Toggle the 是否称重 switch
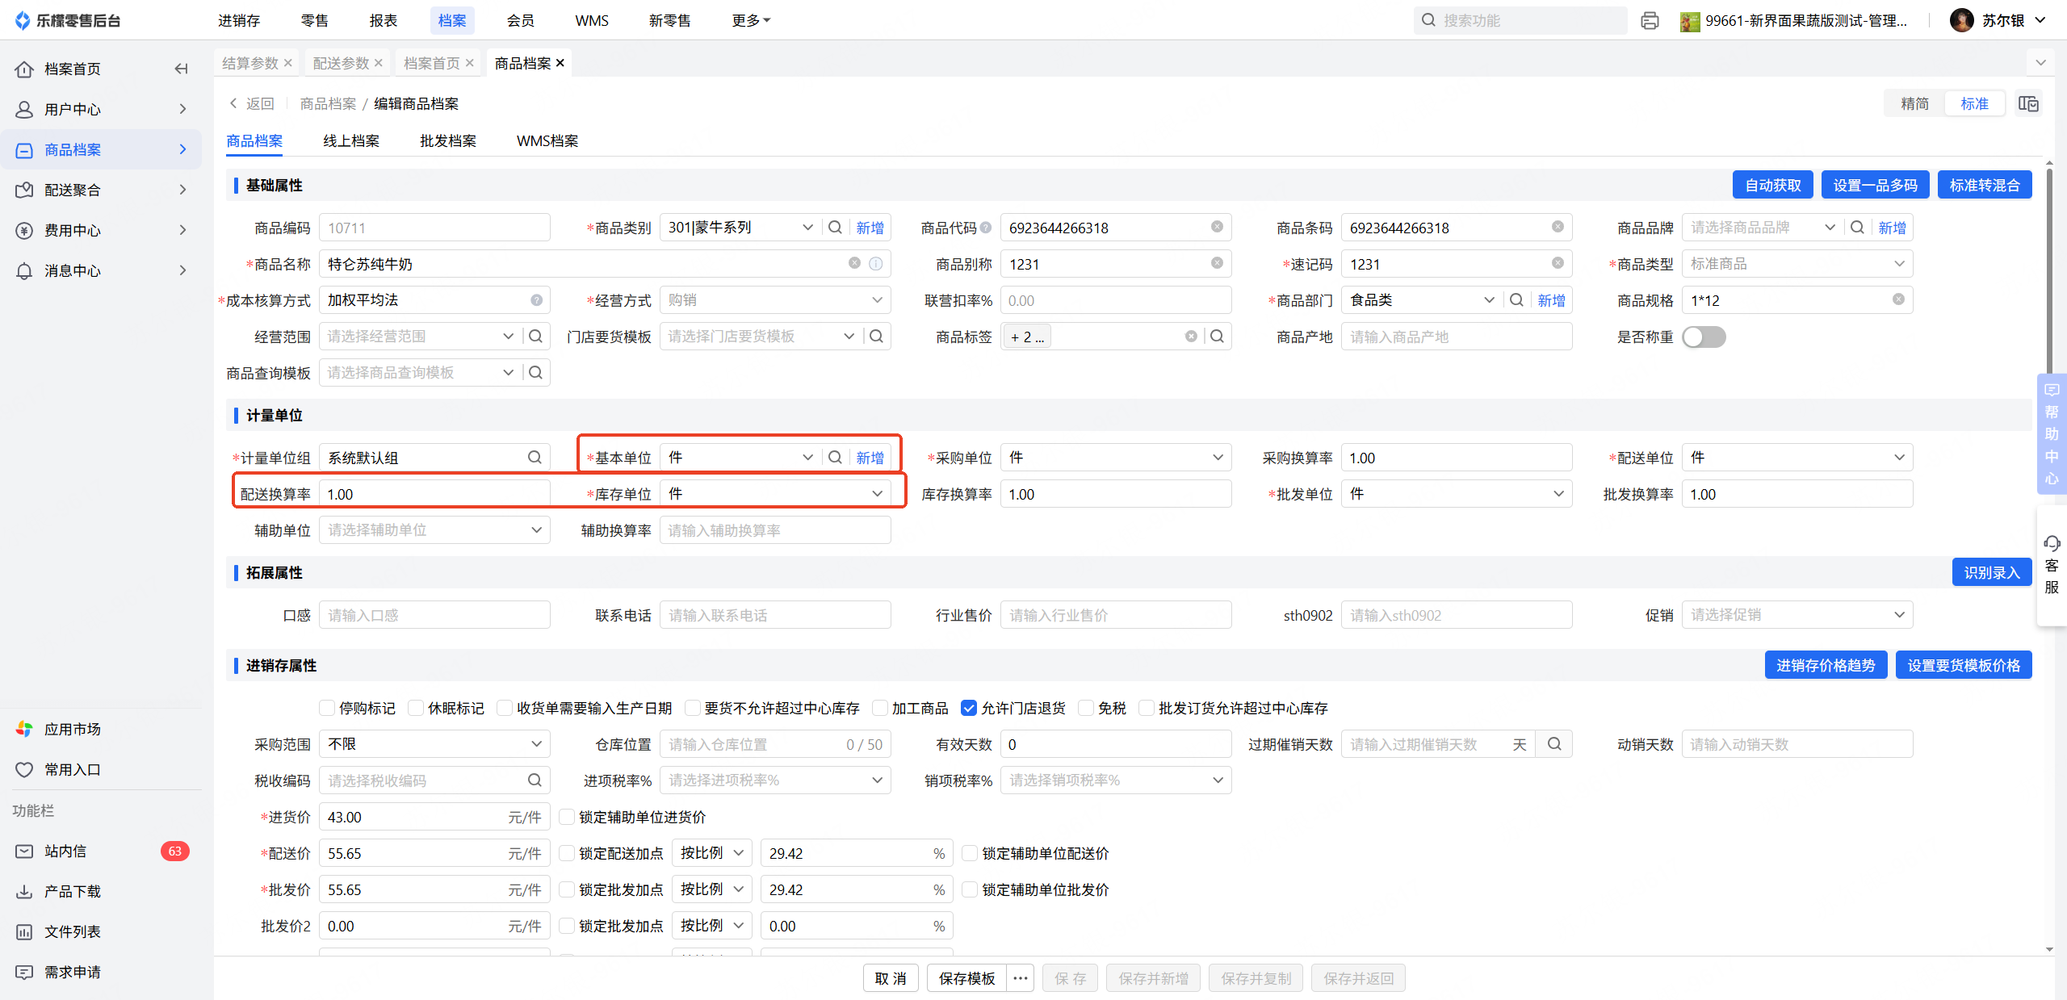 click(1704, 337)
